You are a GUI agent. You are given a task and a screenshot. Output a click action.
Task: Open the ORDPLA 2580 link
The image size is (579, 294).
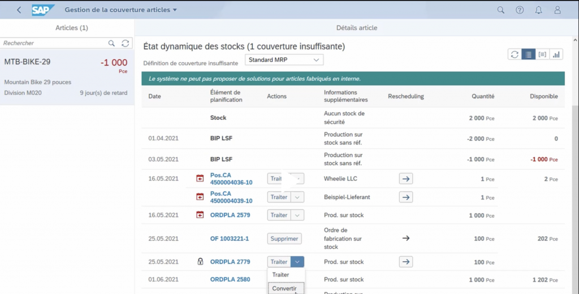pos(230,279)
